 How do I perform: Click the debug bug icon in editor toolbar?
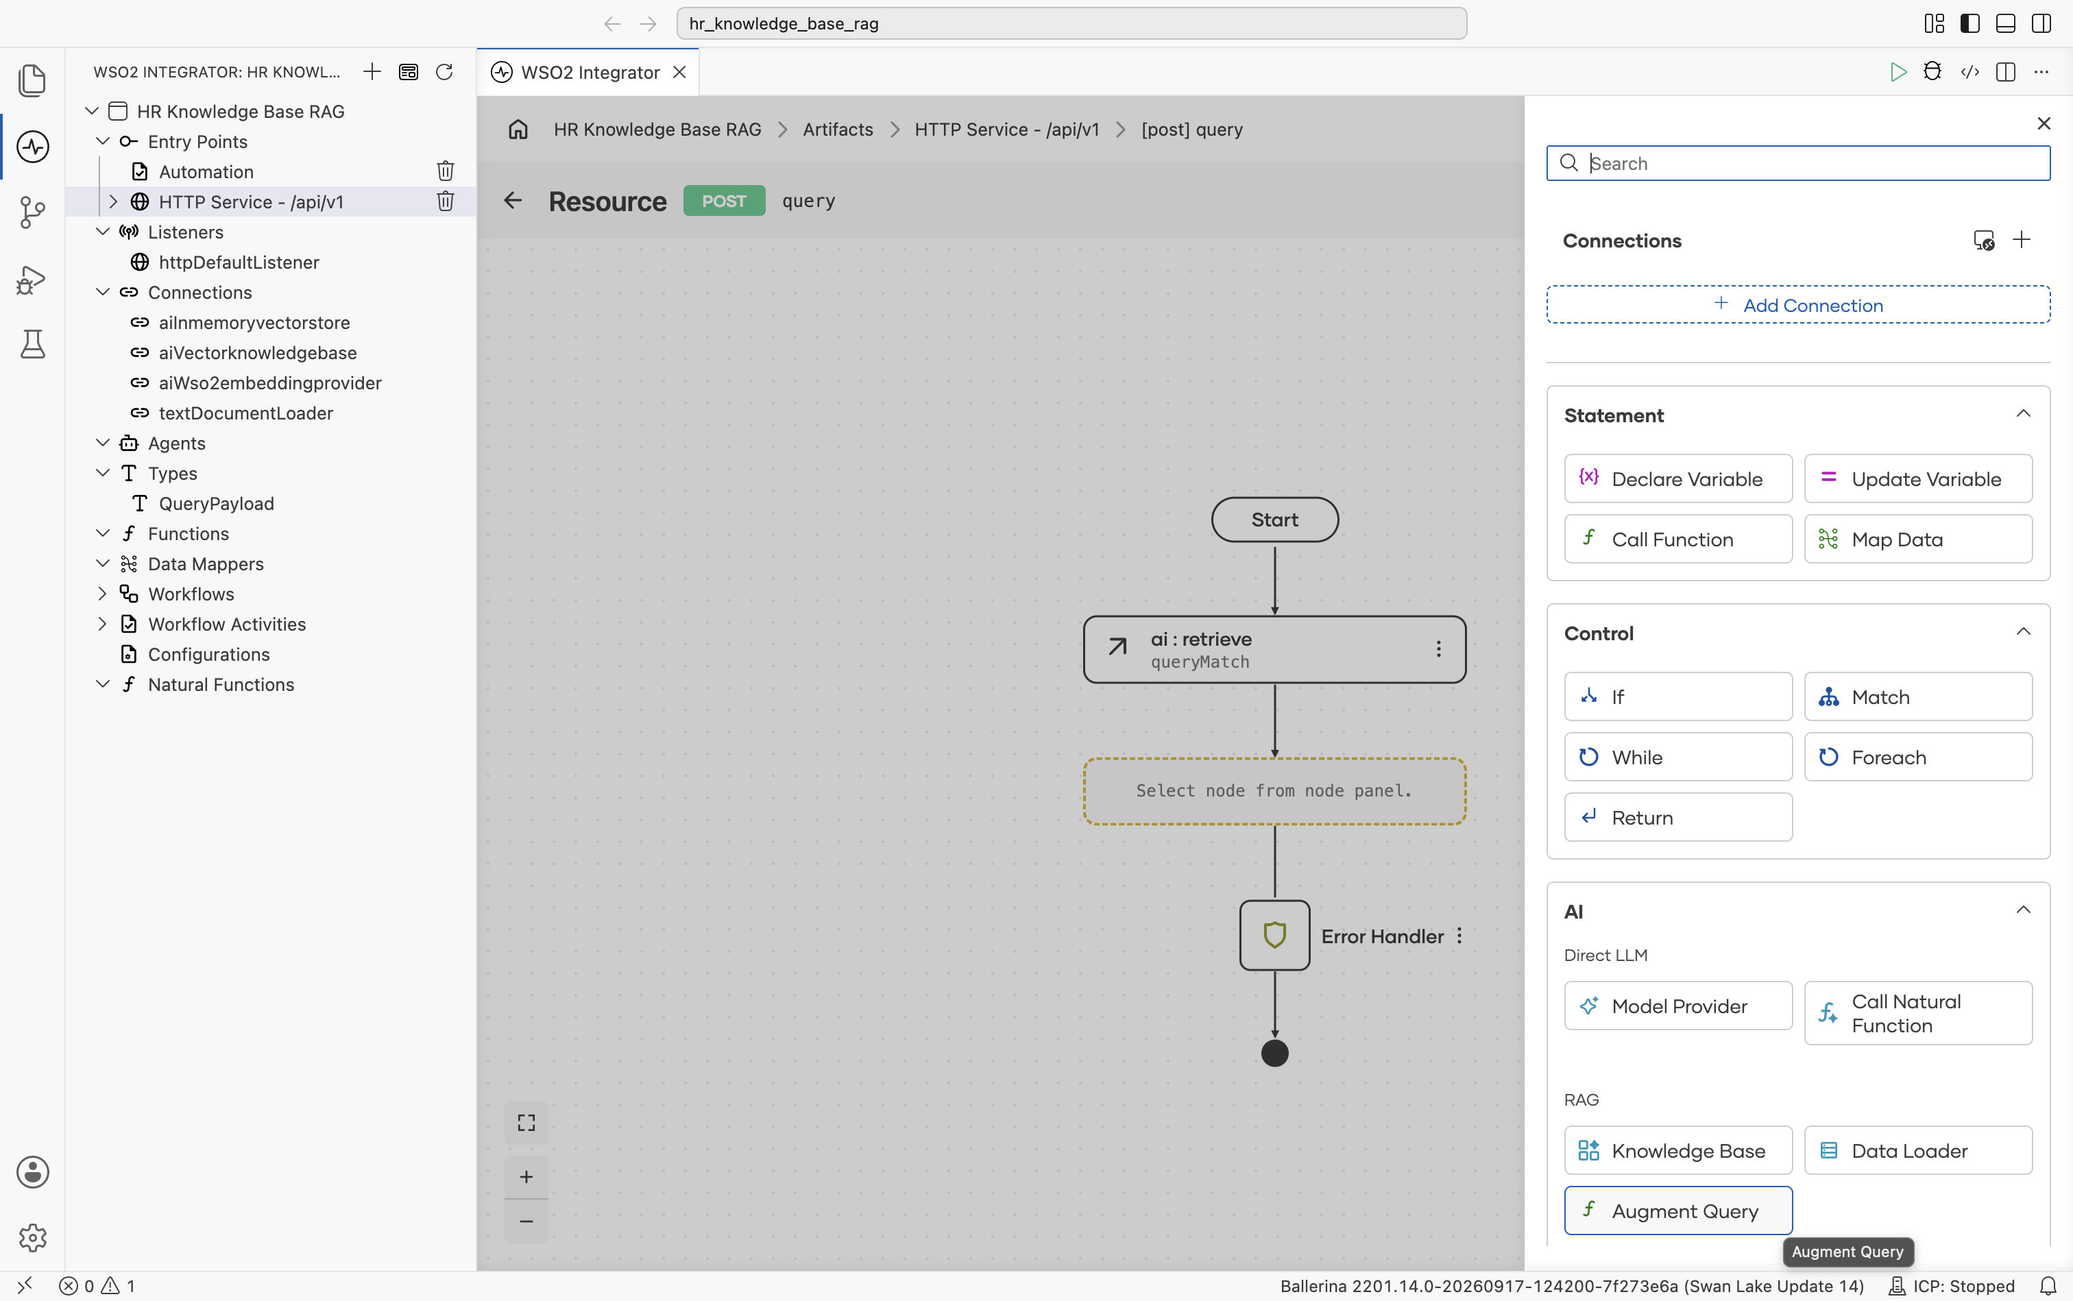(x=1932, y=72)
